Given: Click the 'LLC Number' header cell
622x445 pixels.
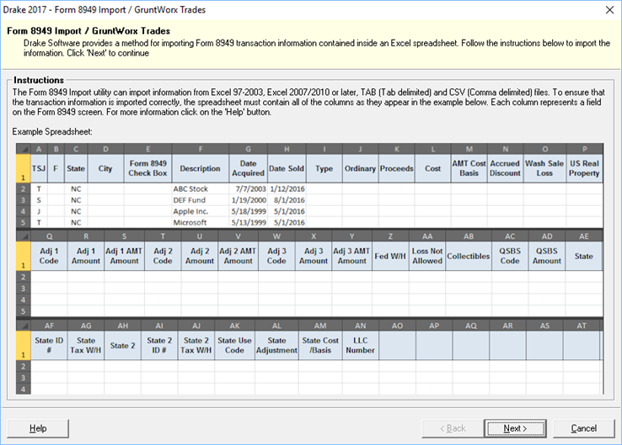Looking at the screenshot, I should click(x=360, y=345).
